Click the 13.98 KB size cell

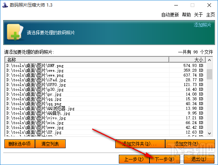coord(194,108)
